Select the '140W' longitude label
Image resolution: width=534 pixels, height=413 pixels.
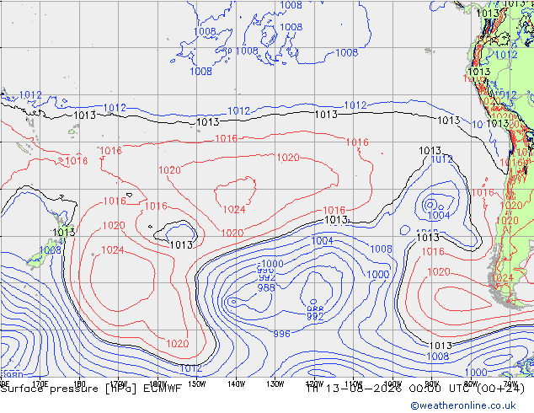coord(237,384)
